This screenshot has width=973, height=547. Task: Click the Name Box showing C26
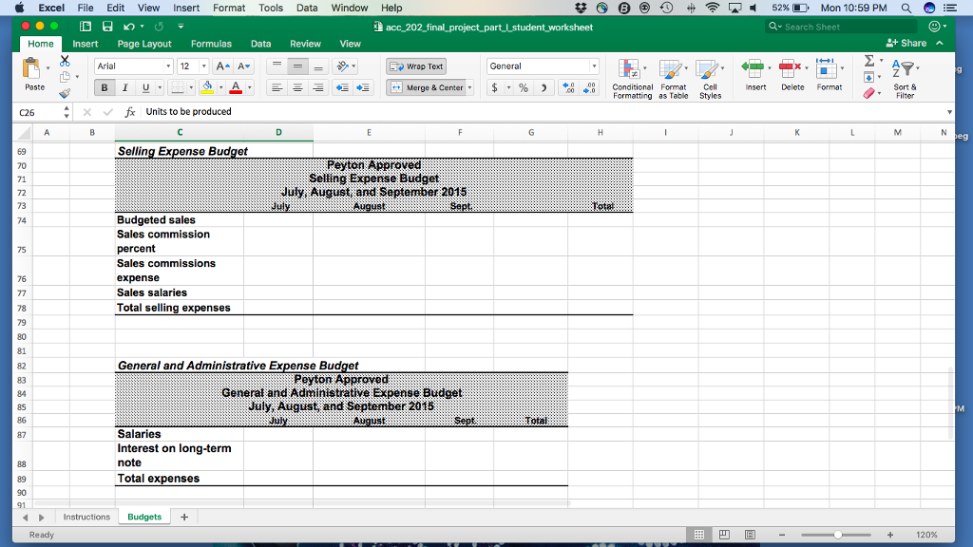[33, 111]
